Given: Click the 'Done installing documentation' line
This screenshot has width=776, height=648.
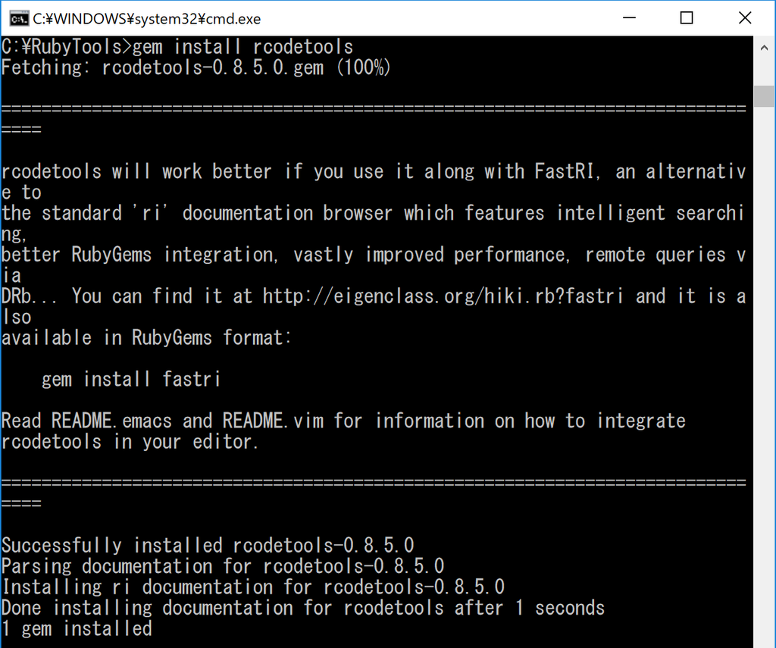Looking at the screenshot, I should tap(303, 608).
